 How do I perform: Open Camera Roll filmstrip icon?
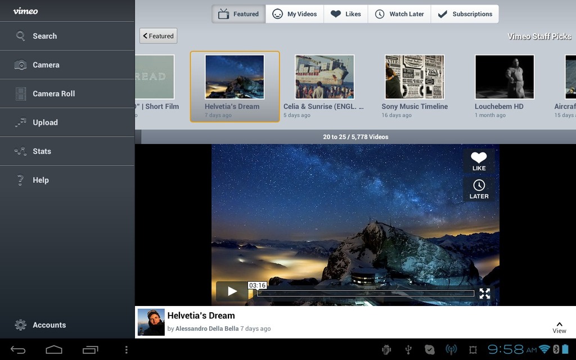pyautogui.click(x=21, y=94)
